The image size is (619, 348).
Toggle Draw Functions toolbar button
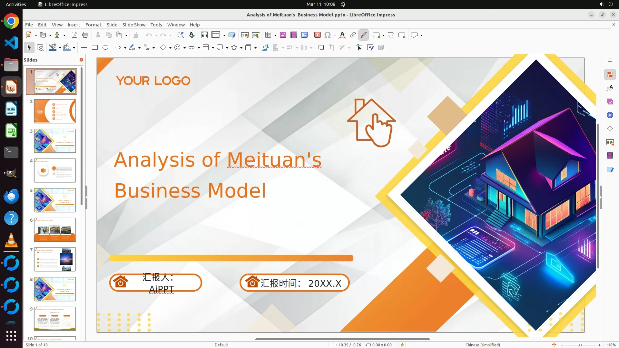point(363,35)
